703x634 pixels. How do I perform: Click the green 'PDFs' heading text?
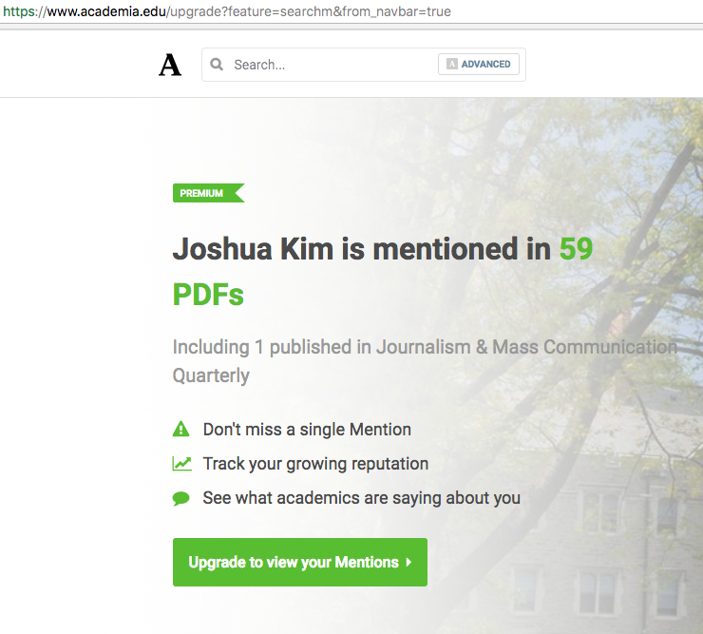click(x=208, y=295)
